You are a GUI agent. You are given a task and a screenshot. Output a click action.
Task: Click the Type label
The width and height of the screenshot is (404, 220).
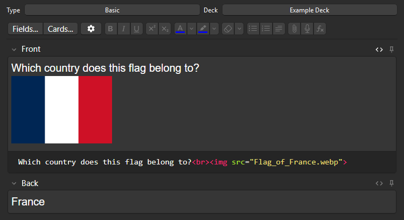[x=13, y=10]
